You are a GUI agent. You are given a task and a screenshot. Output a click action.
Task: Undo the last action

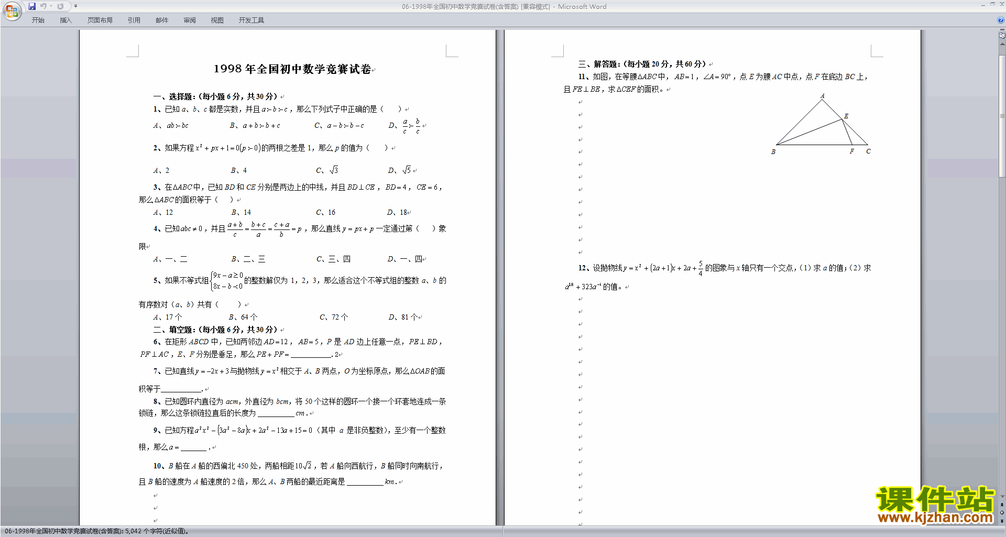click(x=43, y=6)
